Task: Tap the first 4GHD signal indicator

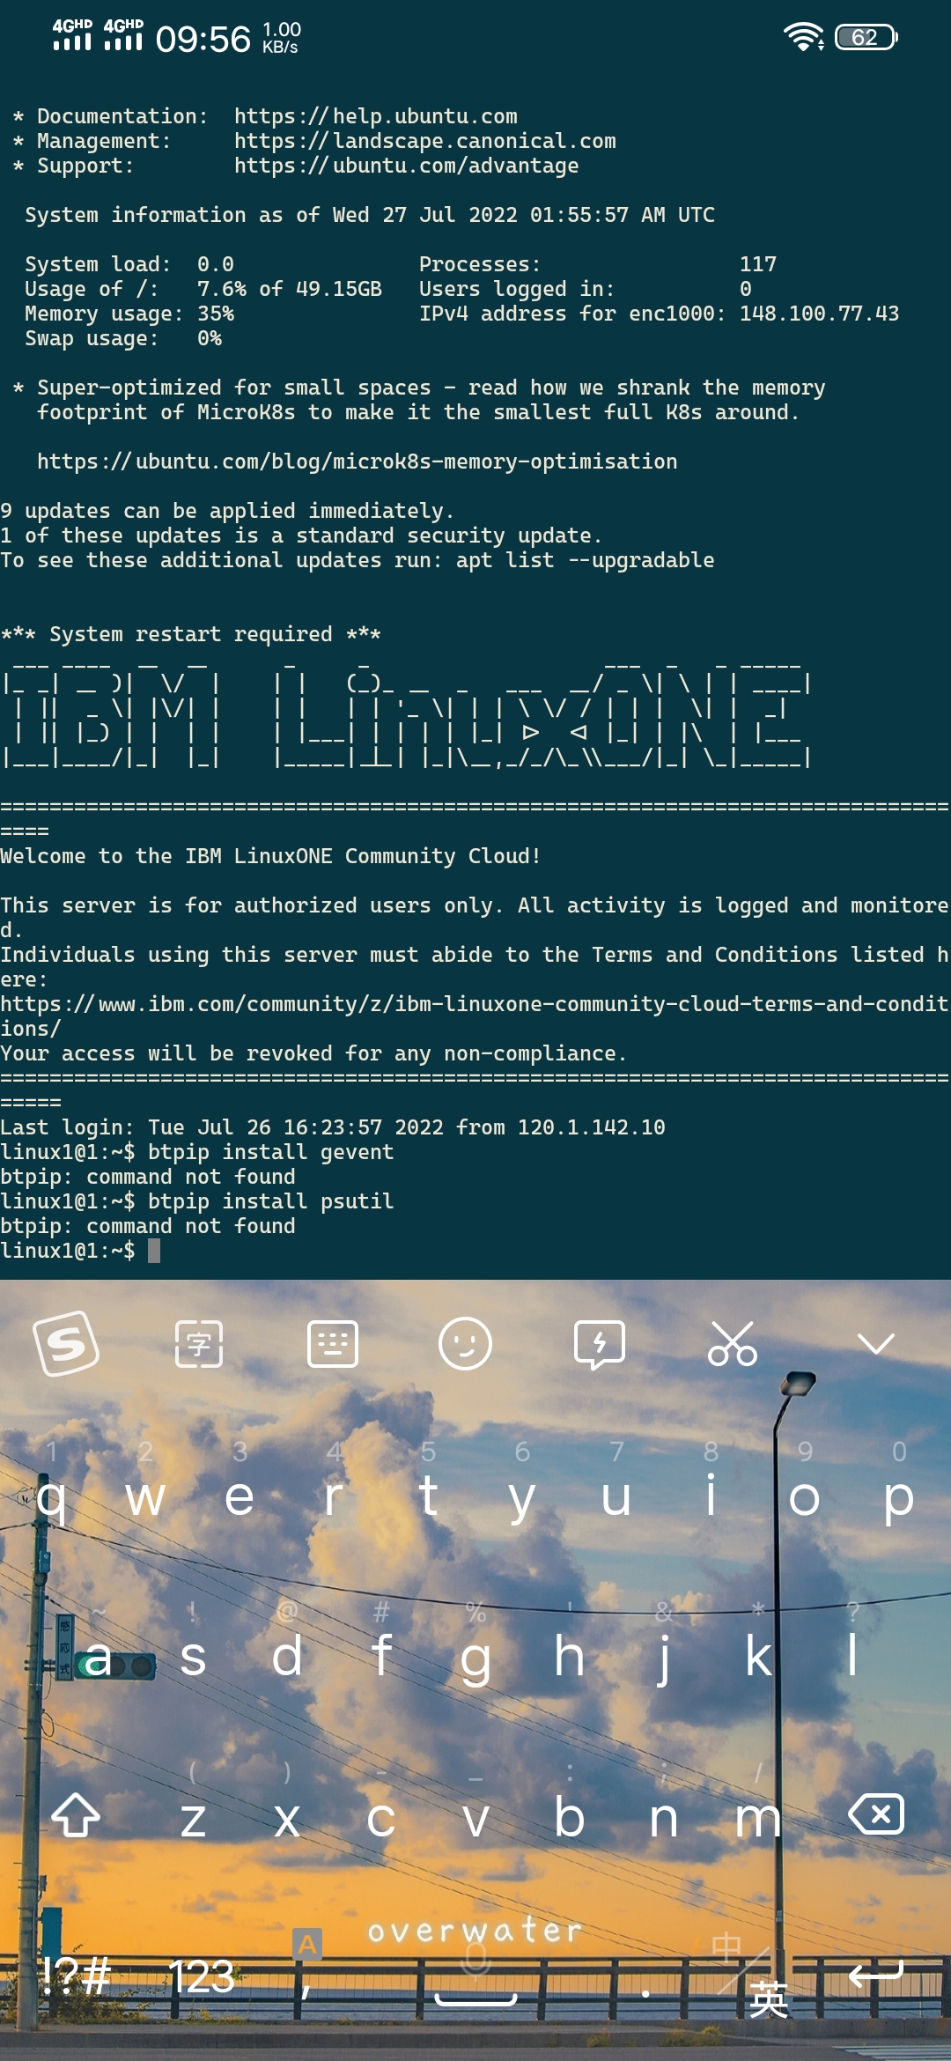Action: coord(72,34)
